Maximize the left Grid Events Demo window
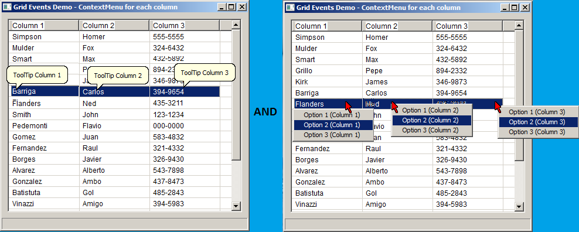Image resolution: width=579 pixels, height=232 pixels. point(231,7)
